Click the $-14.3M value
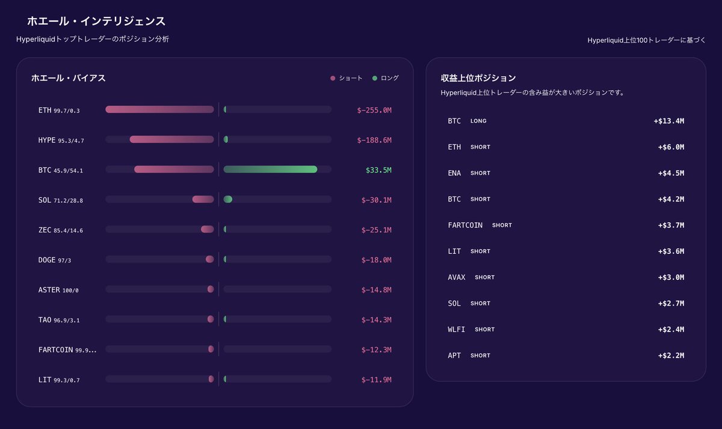 pyautogui.click(x=377, y=320)
